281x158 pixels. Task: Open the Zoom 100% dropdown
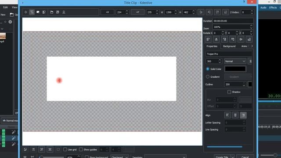233,27
